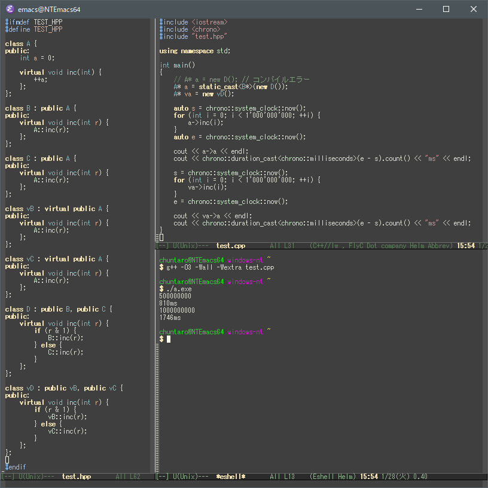
Task: Click the 'a->inc(i);' statement
Action: (205, 123)
